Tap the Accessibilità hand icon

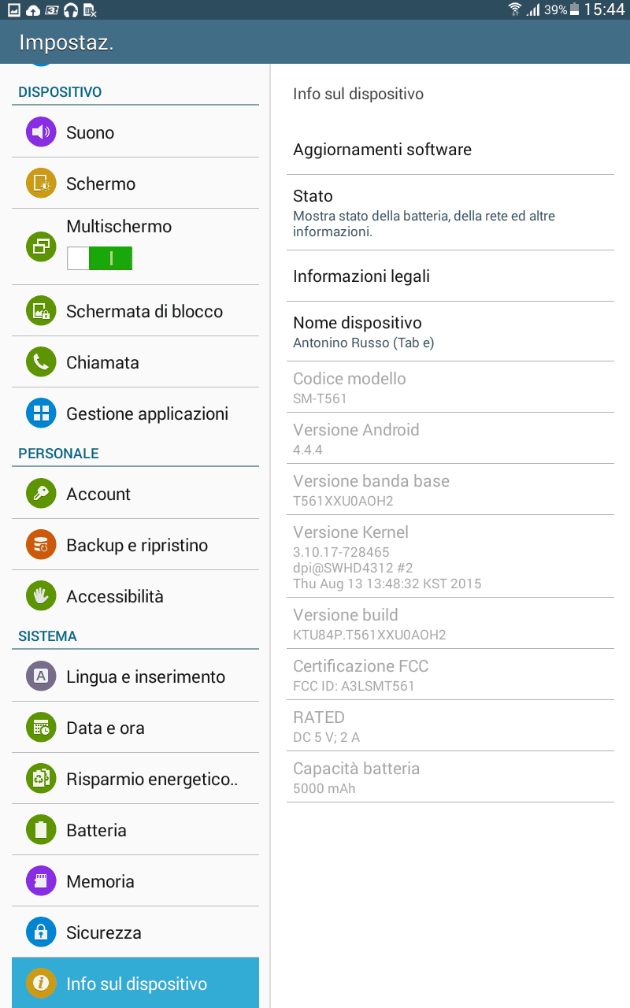click(x=41, y=596)
